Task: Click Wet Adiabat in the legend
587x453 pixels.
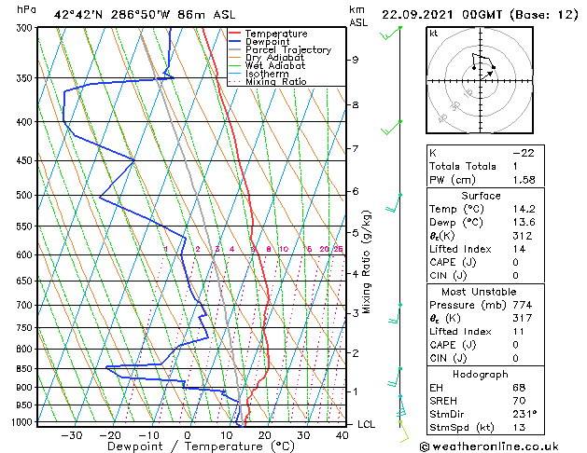Action: (275, 65)
